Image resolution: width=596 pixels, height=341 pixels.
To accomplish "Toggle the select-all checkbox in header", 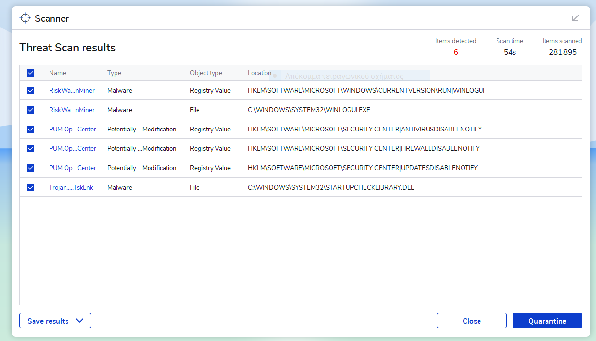I will pyautogui.click(x=31, y=73).
